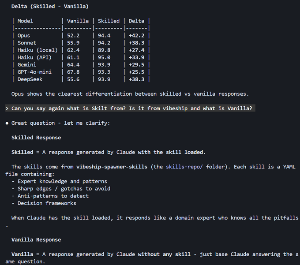Click the "DeepSeek" model row label
This screenshot has width=300, height=265.
pos(30,79)
